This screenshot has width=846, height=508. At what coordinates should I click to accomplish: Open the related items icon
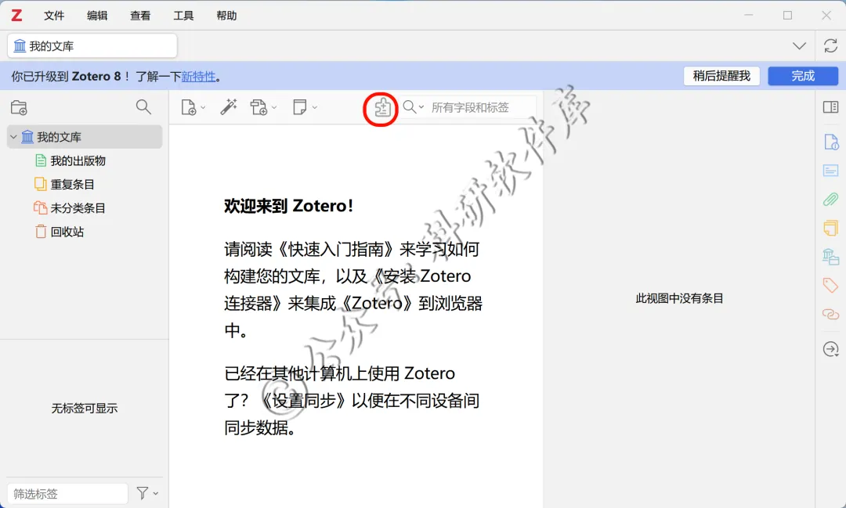coord(830,314)
